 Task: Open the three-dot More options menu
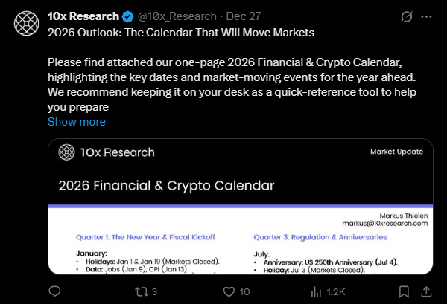pos(426,16)
